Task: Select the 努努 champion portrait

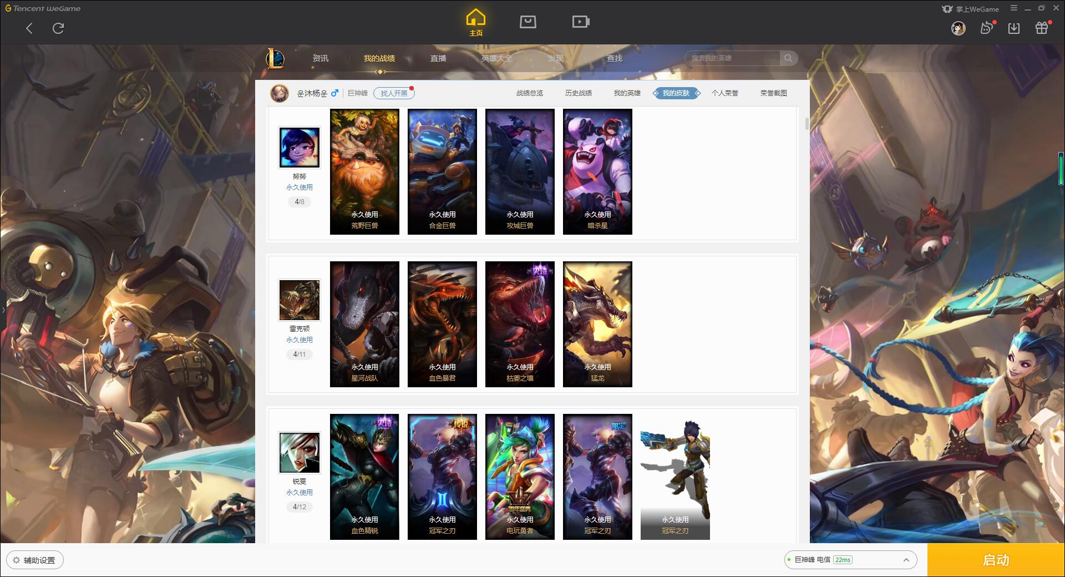Action: click(x=300, y=148)
